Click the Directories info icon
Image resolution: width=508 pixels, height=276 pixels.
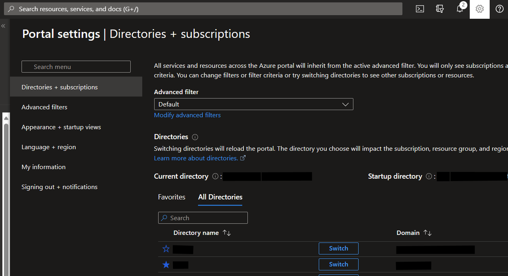[x=195, y=137]
